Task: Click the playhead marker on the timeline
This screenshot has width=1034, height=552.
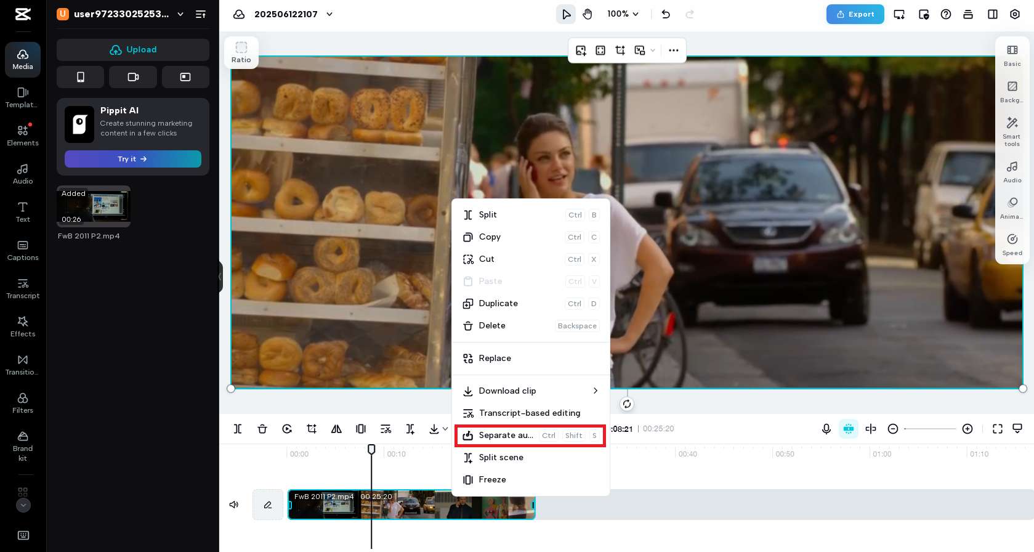Action: (x=371, y=450)
